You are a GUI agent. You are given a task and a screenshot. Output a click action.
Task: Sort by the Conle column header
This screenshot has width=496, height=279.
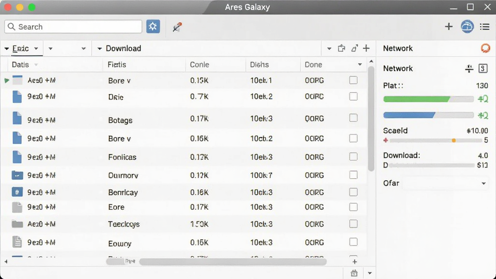(x=199, y=64)
